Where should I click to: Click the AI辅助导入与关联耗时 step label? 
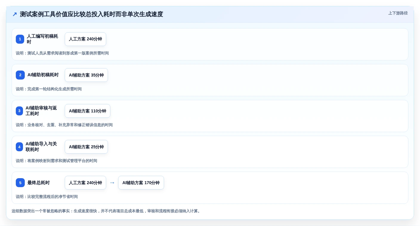(41, 147)
